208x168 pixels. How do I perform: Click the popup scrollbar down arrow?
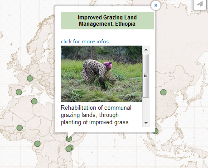[x=146, y=123]
